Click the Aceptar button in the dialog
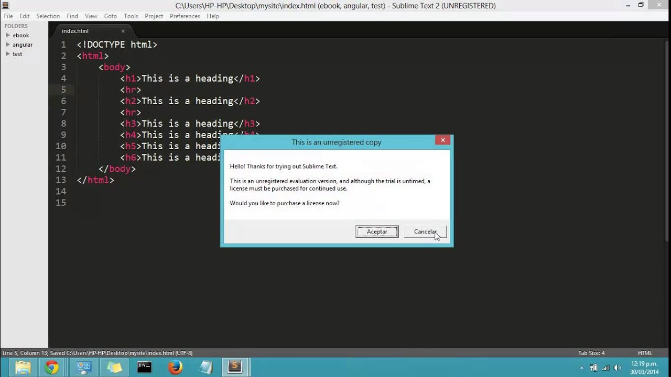Image resolution: width=671 pixels, height=377 pixels. click(377, 231)
